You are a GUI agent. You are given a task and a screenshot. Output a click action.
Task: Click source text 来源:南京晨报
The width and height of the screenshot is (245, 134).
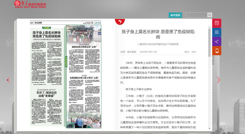pyautogui.click(x=128, y=52)
